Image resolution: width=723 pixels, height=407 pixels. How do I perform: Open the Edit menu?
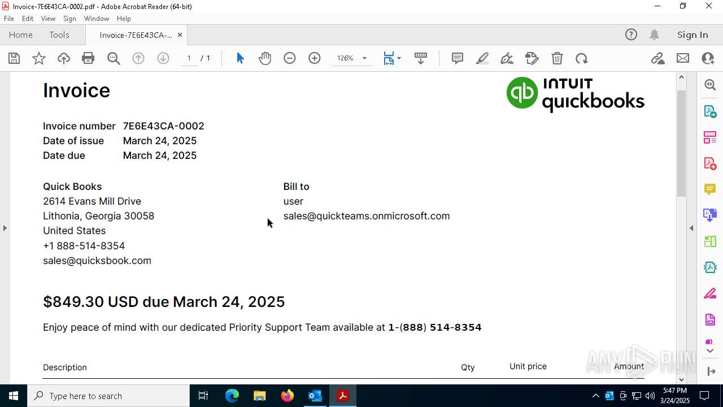28,19
